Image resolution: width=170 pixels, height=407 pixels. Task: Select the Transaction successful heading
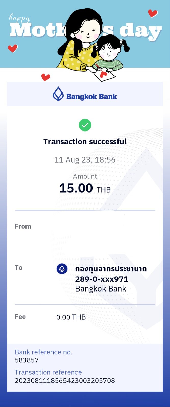click(85, 142)
